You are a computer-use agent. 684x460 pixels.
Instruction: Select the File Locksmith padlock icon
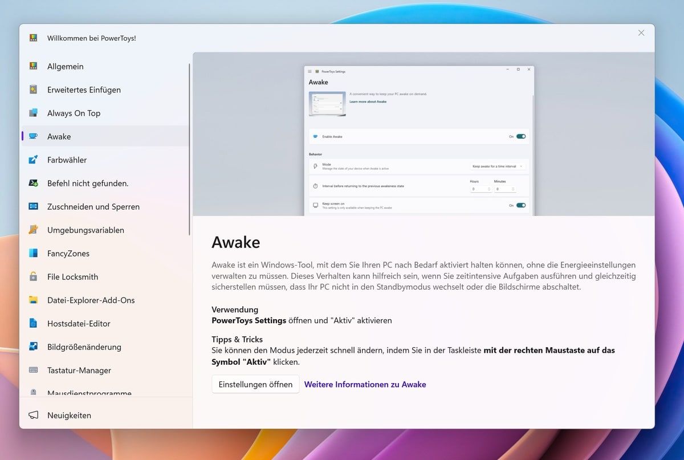tap(34, 276)
